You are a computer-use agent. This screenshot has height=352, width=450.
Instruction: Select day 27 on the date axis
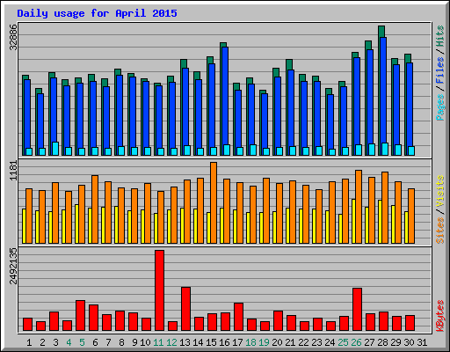[370, 342]
